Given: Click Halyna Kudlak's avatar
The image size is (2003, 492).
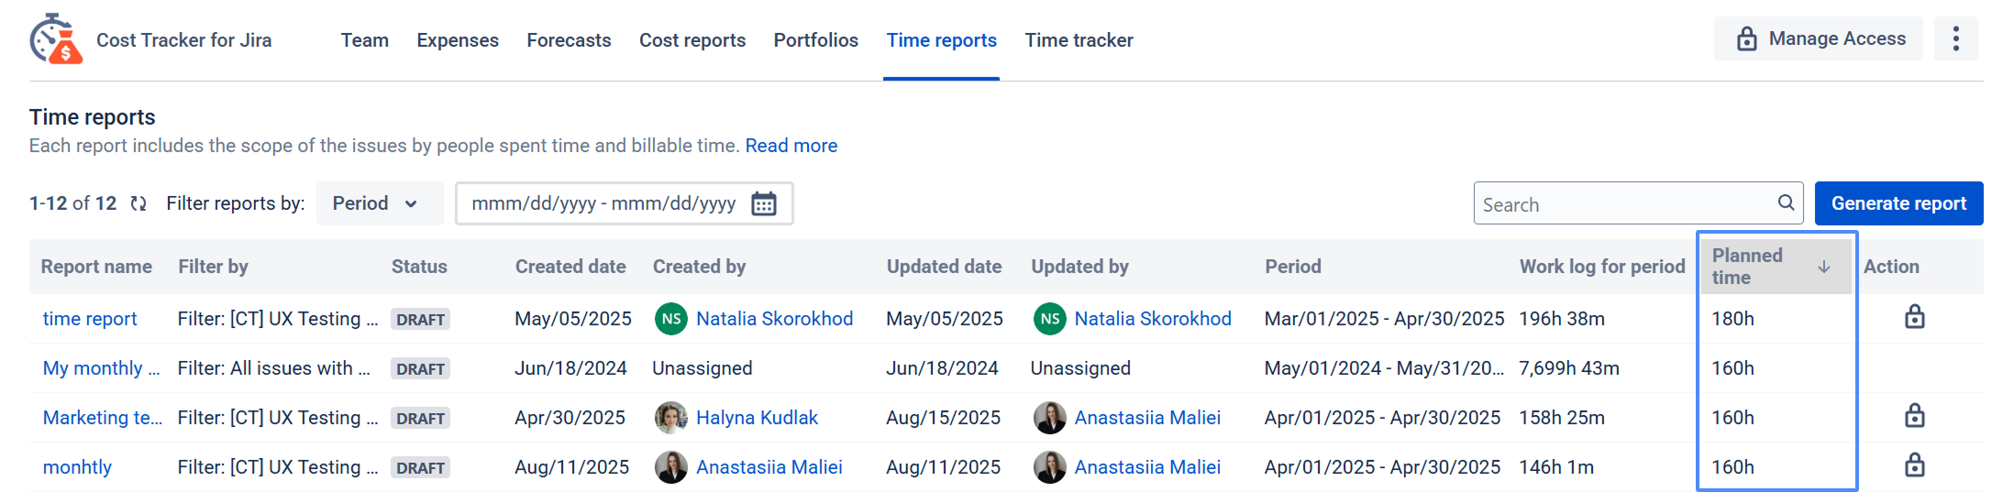Looking at the screenshot, I should pos(670,418).
